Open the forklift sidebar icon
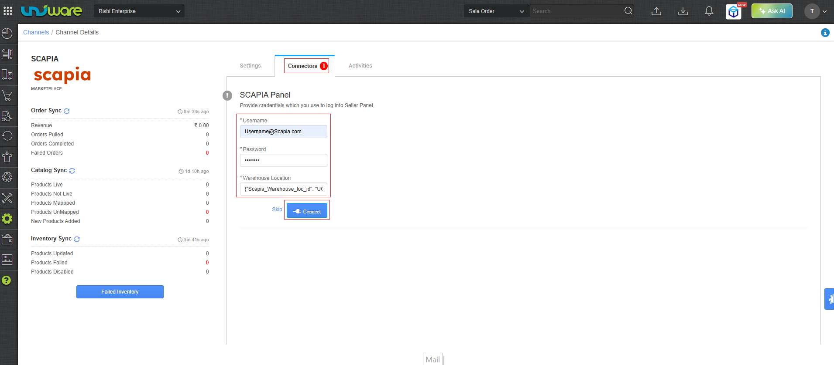 pos(7,116)
